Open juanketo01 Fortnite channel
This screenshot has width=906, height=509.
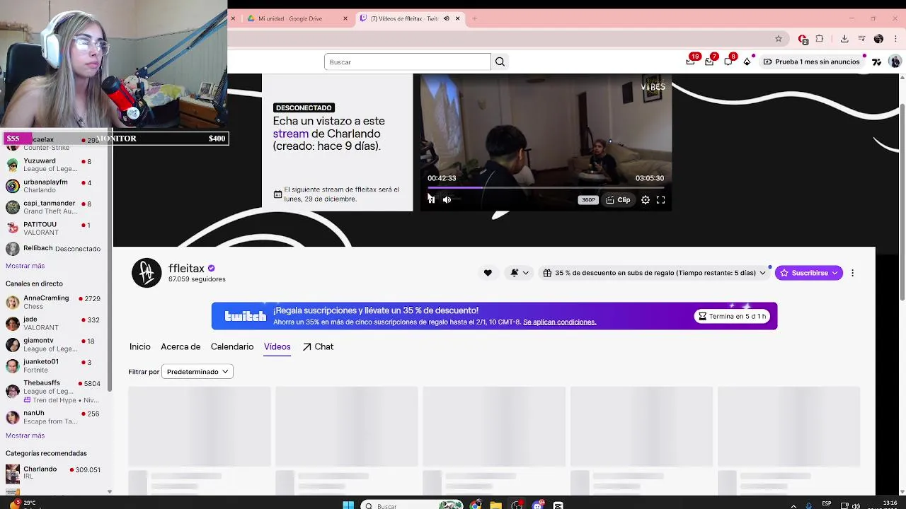click(x=55, y=366)
